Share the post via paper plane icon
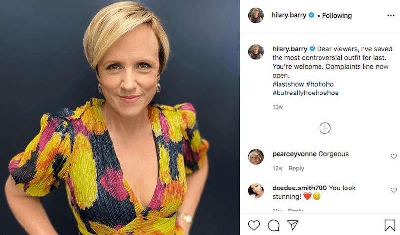Image resolution: width=400 pixels, height=235 pixels. (x=293, y=225)
